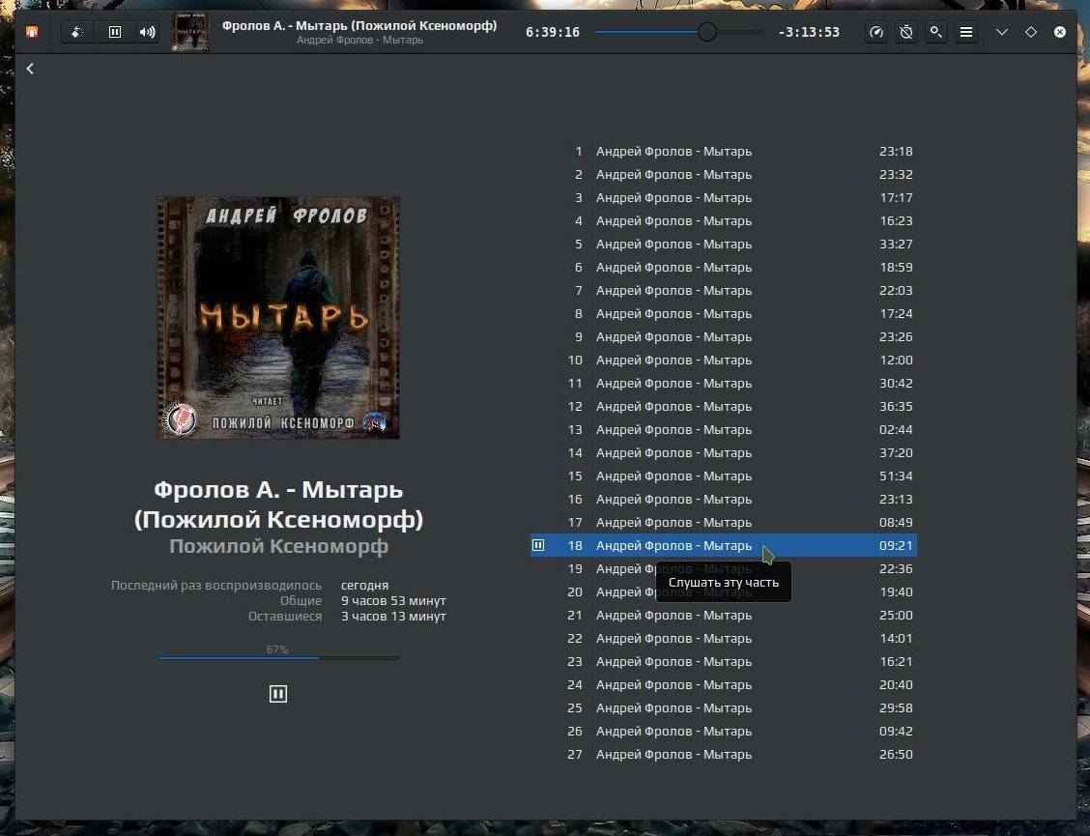Go back to the library with the back arrow
The image size is (1090, 836).
tap(30, 69)
